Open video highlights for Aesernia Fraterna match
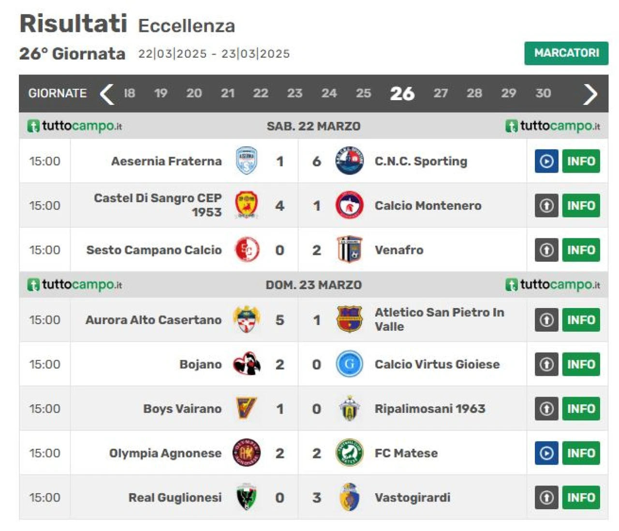619x531 pixels. point(546,161)
